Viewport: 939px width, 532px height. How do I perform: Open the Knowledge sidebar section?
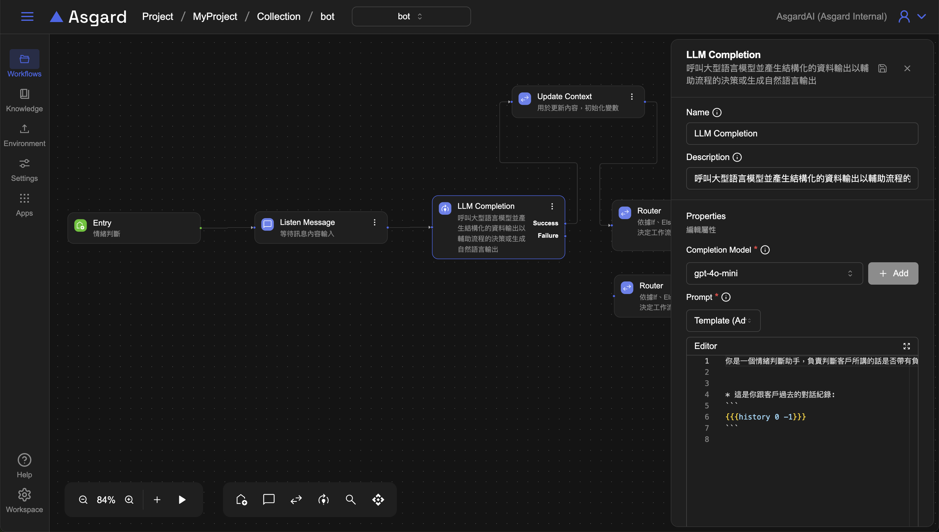pyautogui.click(x=25, y=100)
